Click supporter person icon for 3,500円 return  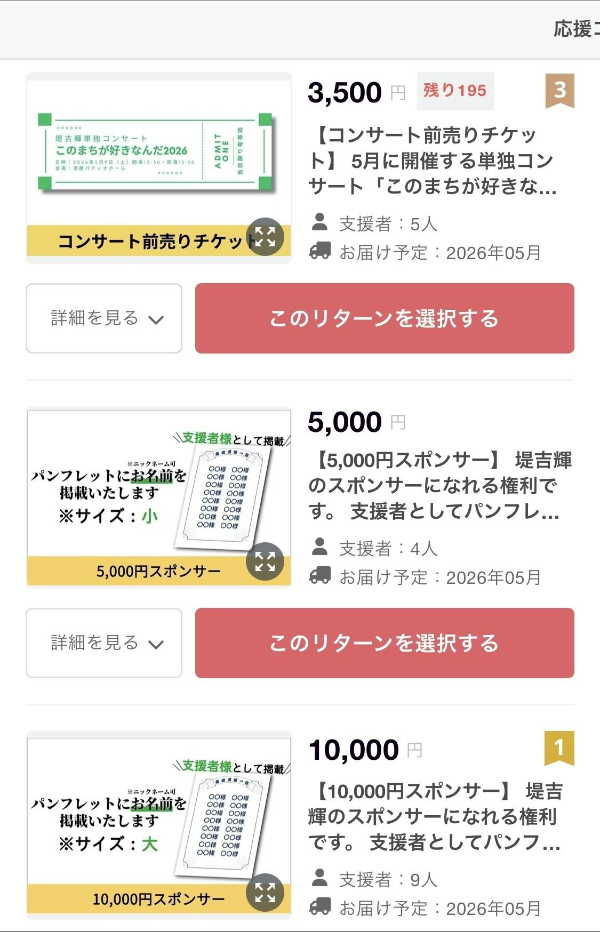pyautogui.click(x=319, y=222)
